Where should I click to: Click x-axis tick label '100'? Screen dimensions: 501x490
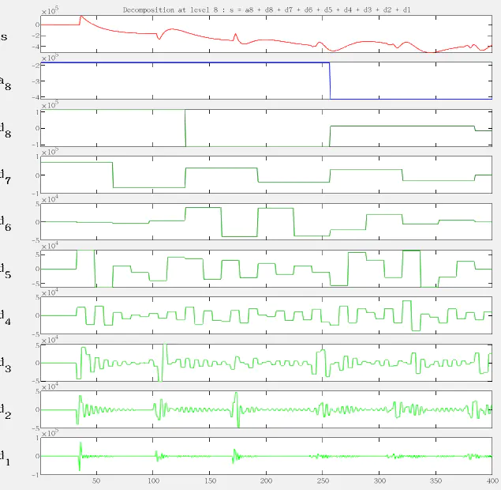pos(153,481)
